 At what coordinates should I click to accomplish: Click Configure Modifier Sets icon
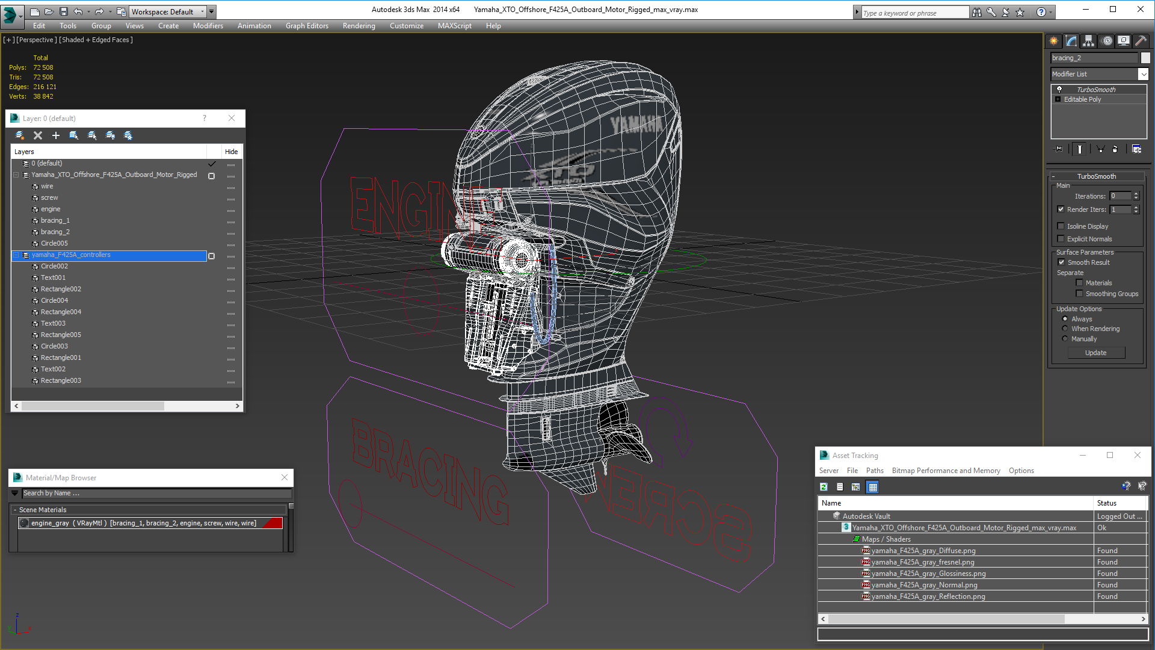(1136, 149)
